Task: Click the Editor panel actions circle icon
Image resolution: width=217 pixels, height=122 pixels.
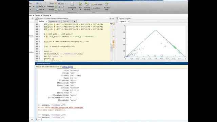Action: [110, 18]
